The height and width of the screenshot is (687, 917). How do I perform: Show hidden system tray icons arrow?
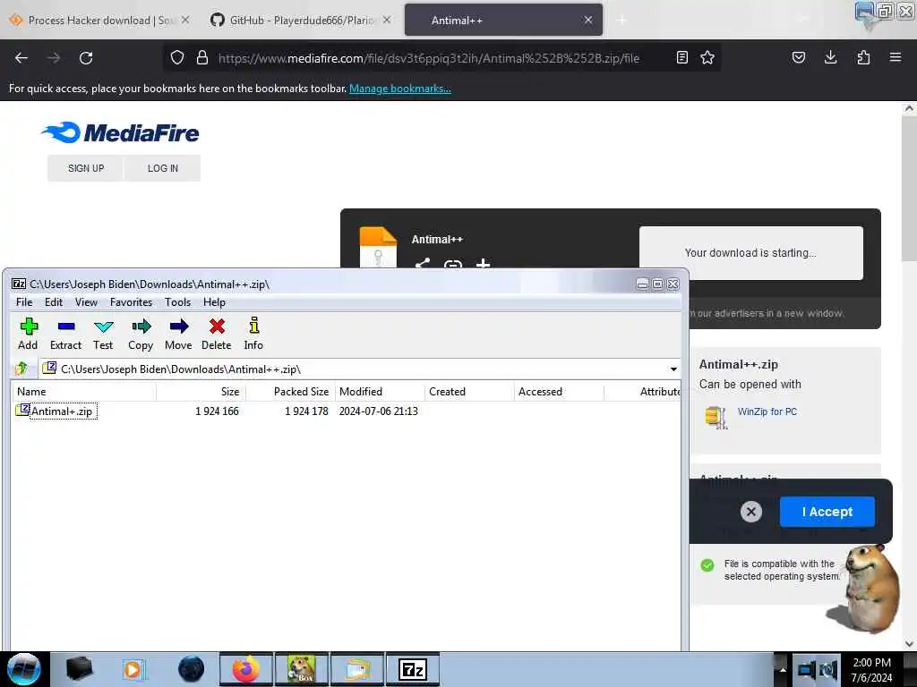click(783, 669)
